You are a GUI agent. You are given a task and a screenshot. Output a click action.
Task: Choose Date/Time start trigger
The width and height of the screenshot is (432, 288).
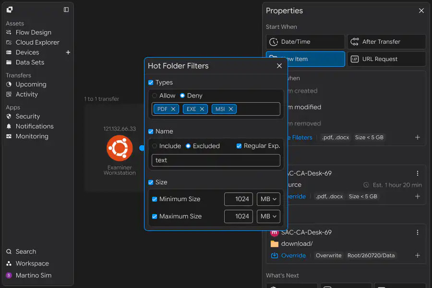pos(305,42)
